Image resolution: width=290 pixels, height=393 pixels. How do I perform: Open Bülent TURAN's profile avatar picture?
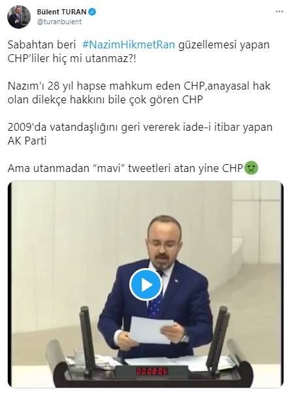pyautogui.click(x=19, y=16)
